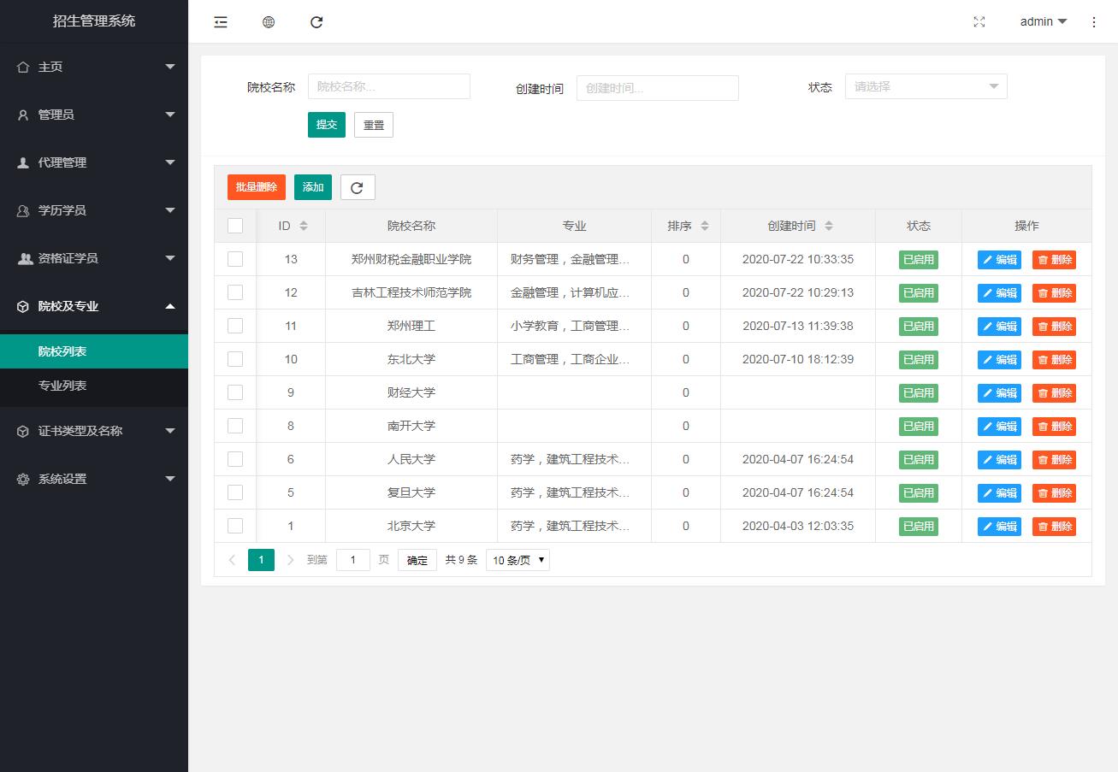This screenshot has height=772, width=1118.
Task: Tick the checkbox for row ID 13
Action: pyautogui.click(x=235, y=259)
